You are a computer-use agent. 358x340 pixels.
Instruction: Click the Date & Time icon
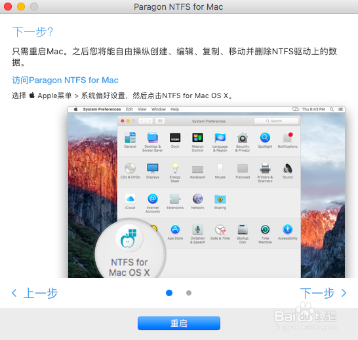pyautogui.click(x=220, y=229)
